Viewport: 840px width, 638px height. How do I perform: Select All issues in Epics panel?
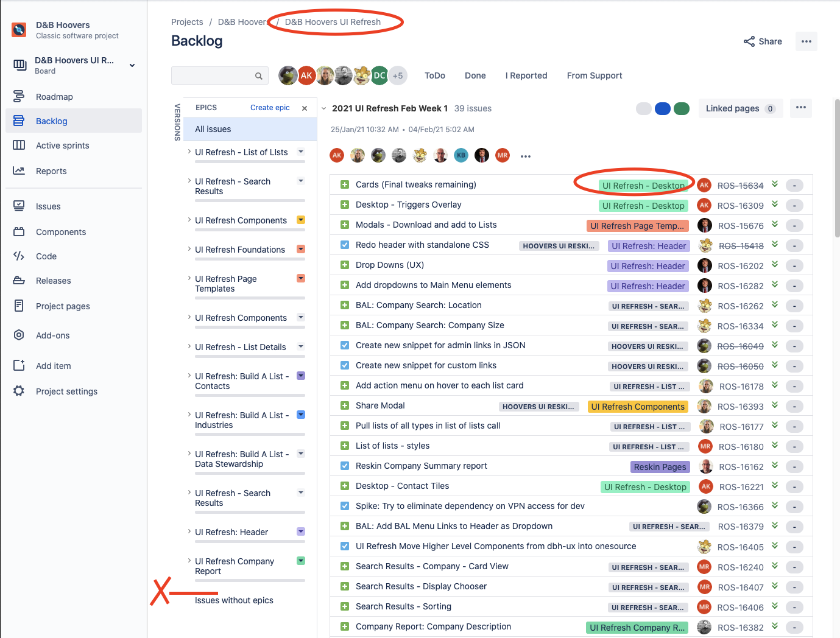[250, 129]
